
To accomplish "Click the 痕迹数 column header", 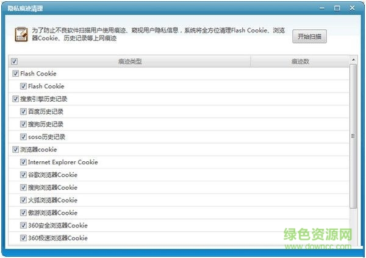I will [x=300, y=61].
